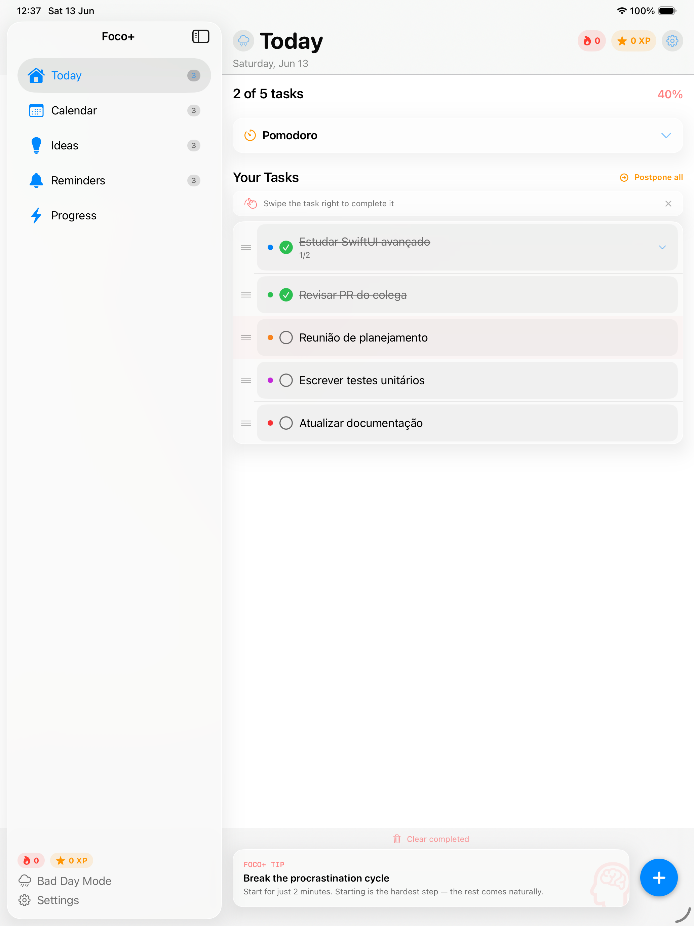This screenshot has width=694, height=926.
Task: Open Reminders from the sidebar
Action: click(114, 180)
